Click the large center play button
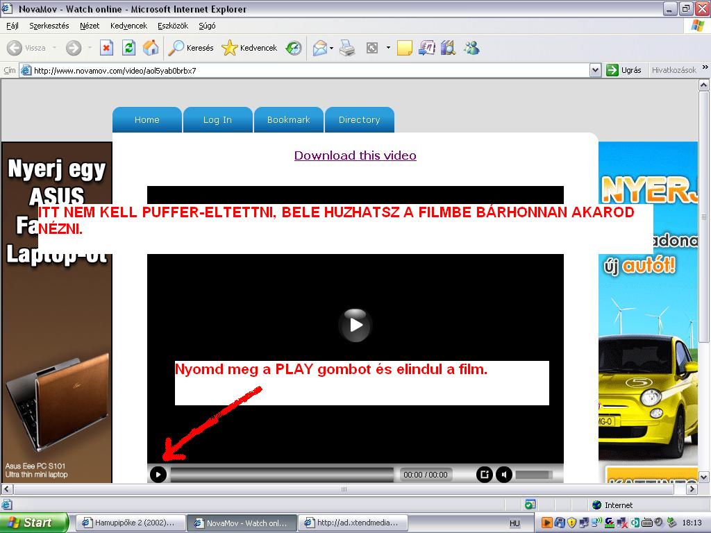Screen dimensions: 711x533 point(355,325)
